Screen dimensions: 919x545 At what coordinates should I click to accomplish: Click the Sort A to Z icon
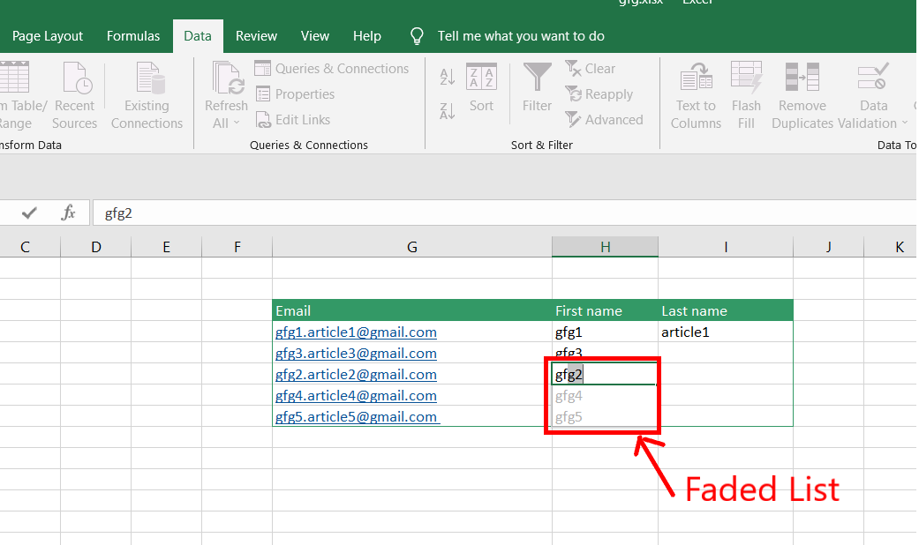pyautogui.click(x=446, y=78)
